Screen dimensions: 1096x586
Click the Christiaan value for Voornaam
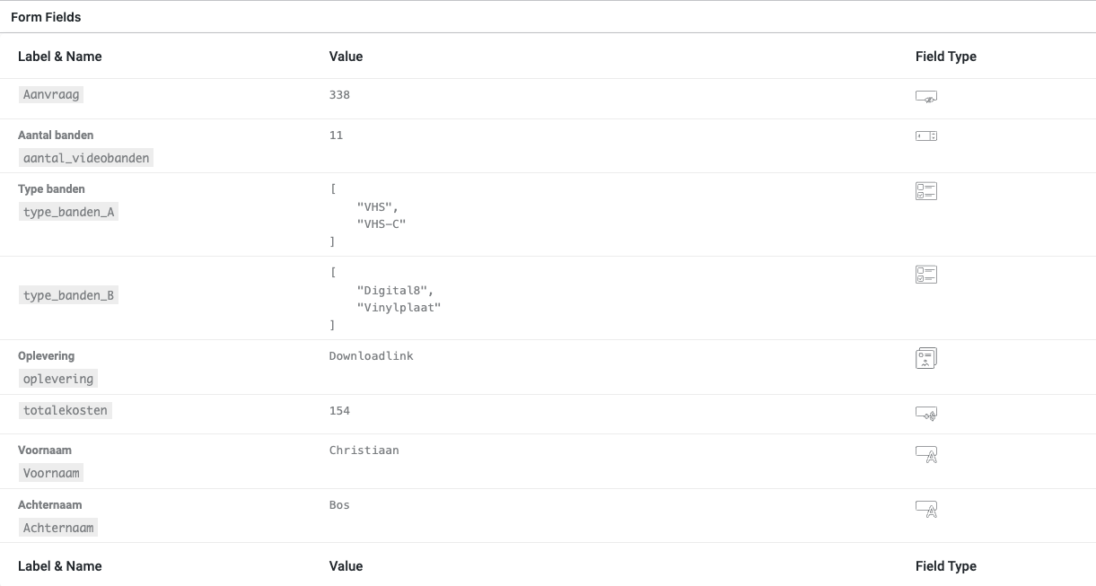click(x=364, y=450)
